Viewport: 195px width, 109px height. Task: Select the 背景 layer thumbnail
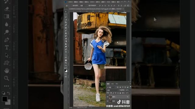[110, 101]
